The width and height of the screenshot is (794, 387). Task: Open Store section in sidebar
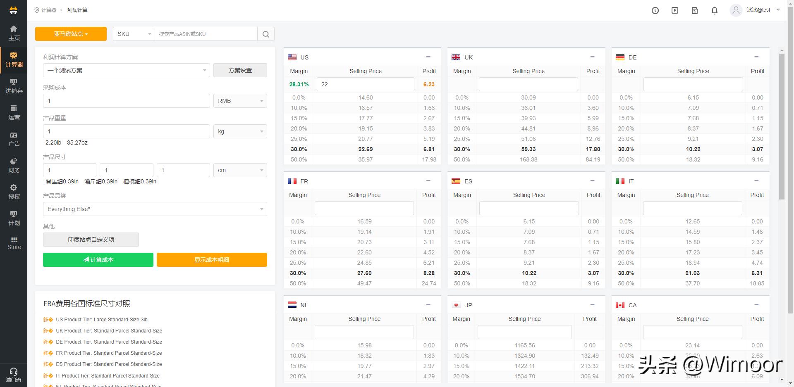click(x=14, y=243)
